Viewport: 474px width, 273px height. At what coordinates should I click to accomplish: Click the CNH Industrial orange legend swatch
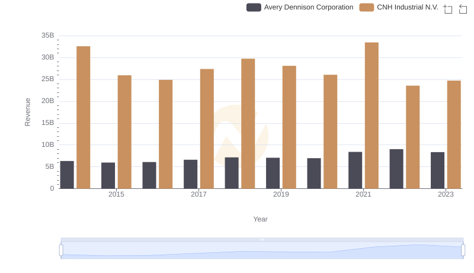tap(366, 7)
